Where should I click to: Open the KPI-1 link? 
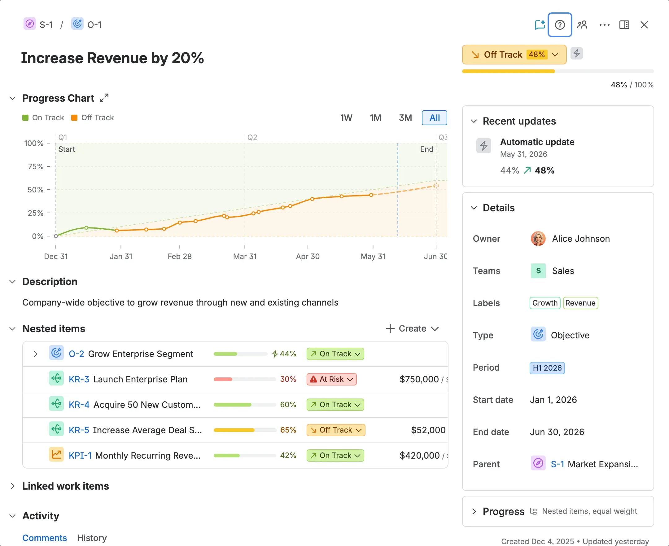80,456
